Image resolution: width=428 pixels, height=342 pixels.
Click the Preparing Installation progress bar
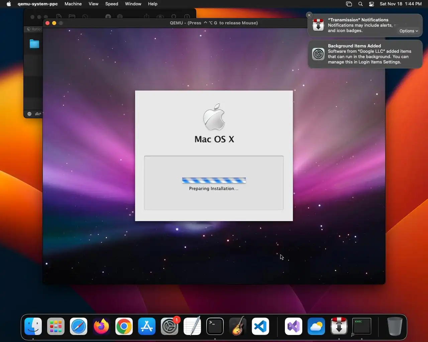click(x=214, y=181)
